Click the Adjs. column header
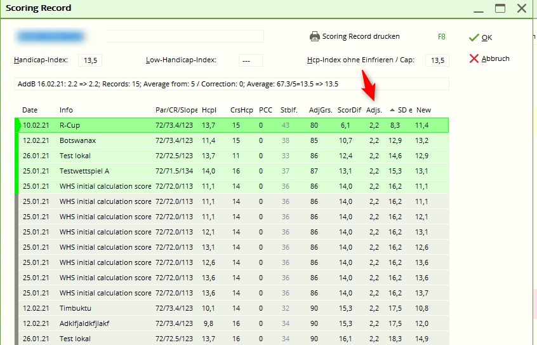Viewport: 537px width, 345px height. (375, 110)
